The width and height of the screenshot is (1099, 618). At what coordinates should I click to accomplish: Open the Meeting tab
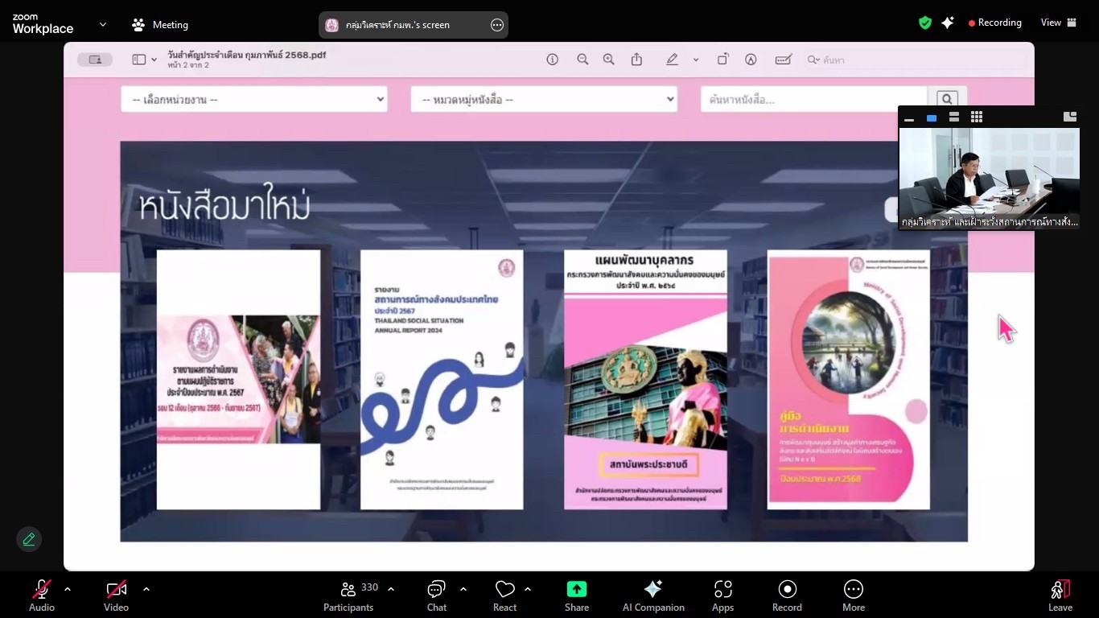coord(160,25)
